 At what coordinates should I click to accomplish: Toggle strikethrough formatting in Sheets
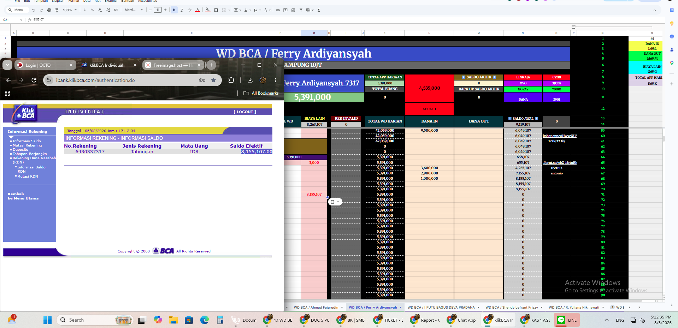point(190,10)
